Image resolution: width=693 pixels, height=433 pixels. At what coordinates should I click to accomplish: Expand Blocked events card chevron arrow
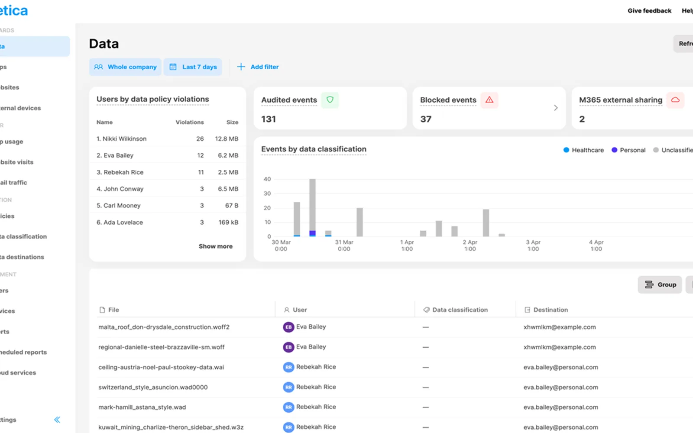point(556,108)
